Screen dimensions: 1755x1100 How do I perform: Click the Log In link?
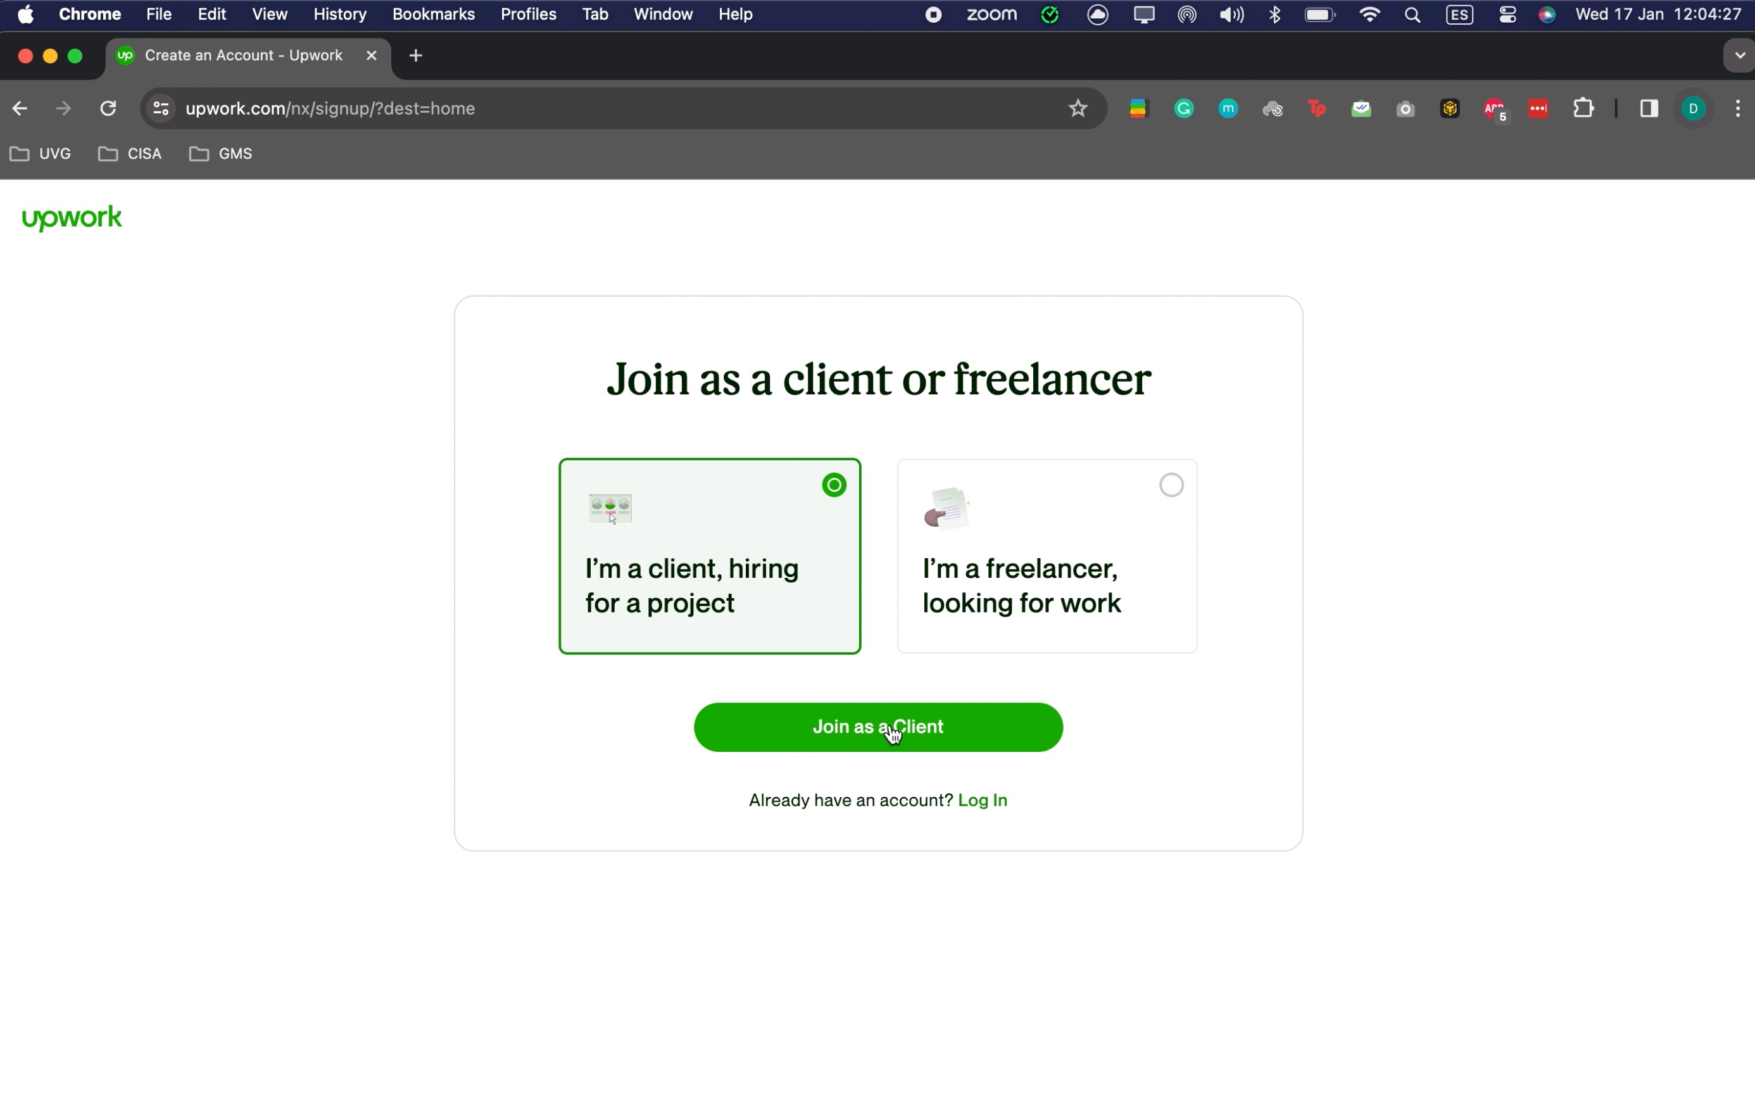point(982,799)
